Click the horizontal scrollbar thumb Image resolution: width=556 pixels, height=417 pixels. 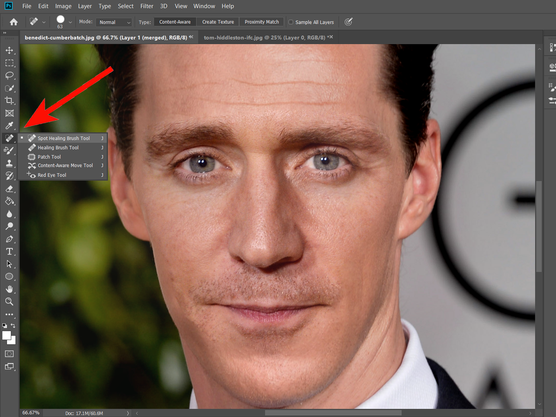tap(333, 413)
